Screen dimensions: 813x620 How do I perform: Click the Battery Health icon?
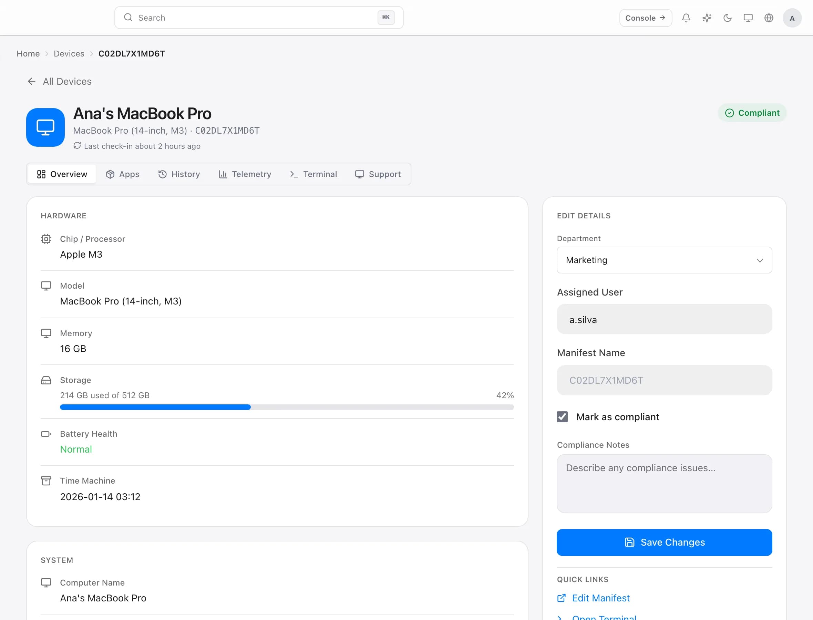(46, 434)
